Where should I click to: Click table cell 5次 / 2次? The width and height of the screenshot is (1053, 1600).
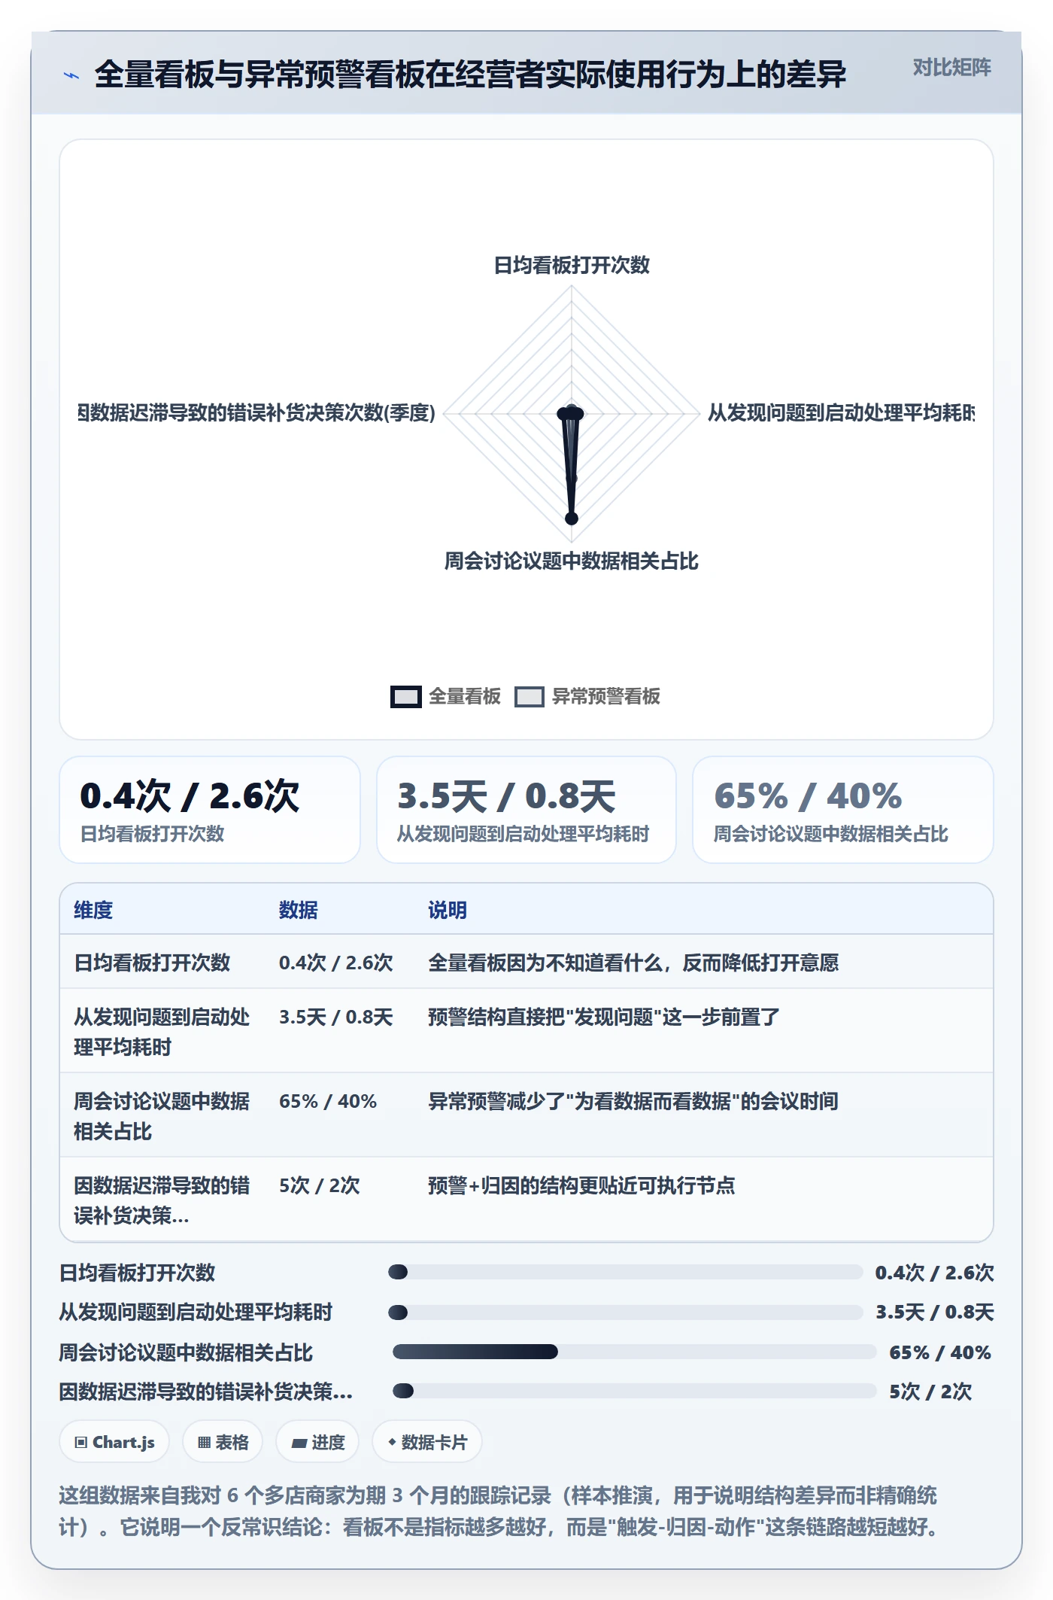point(319,1185)
